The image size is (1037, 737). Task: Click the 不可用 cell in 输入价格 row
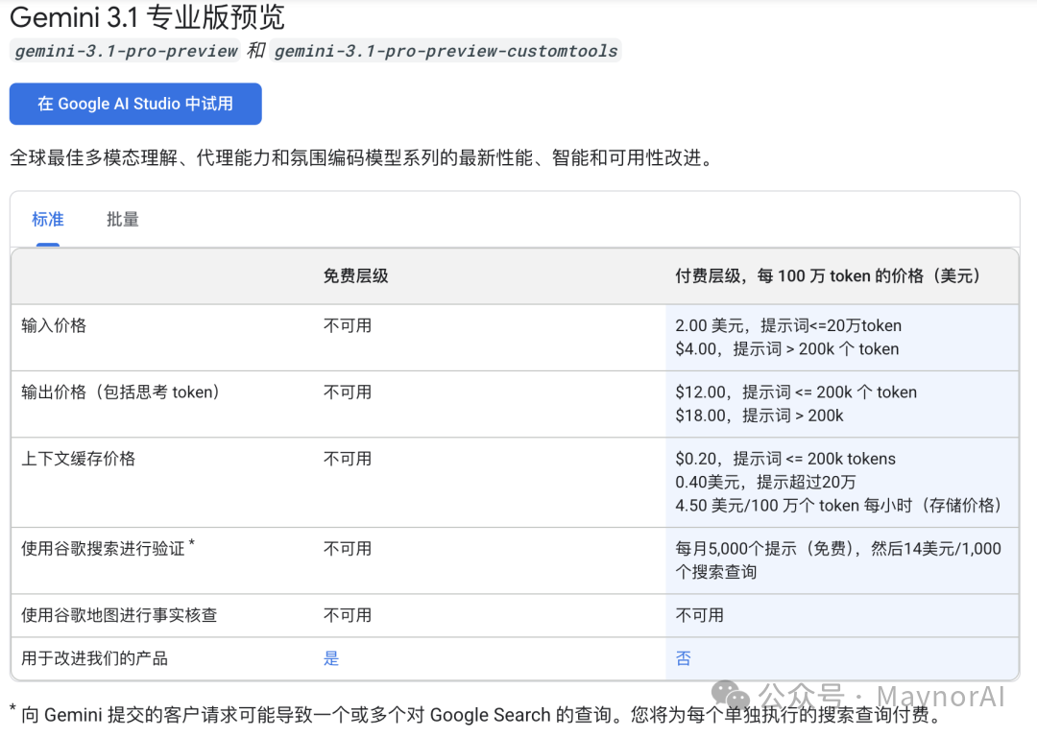(349, 325)
